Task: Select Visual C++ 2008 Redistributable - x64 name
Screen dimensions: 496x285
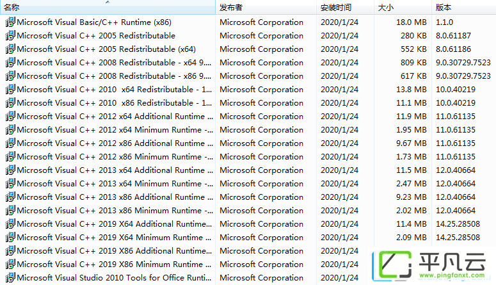Action: (114, 62)
